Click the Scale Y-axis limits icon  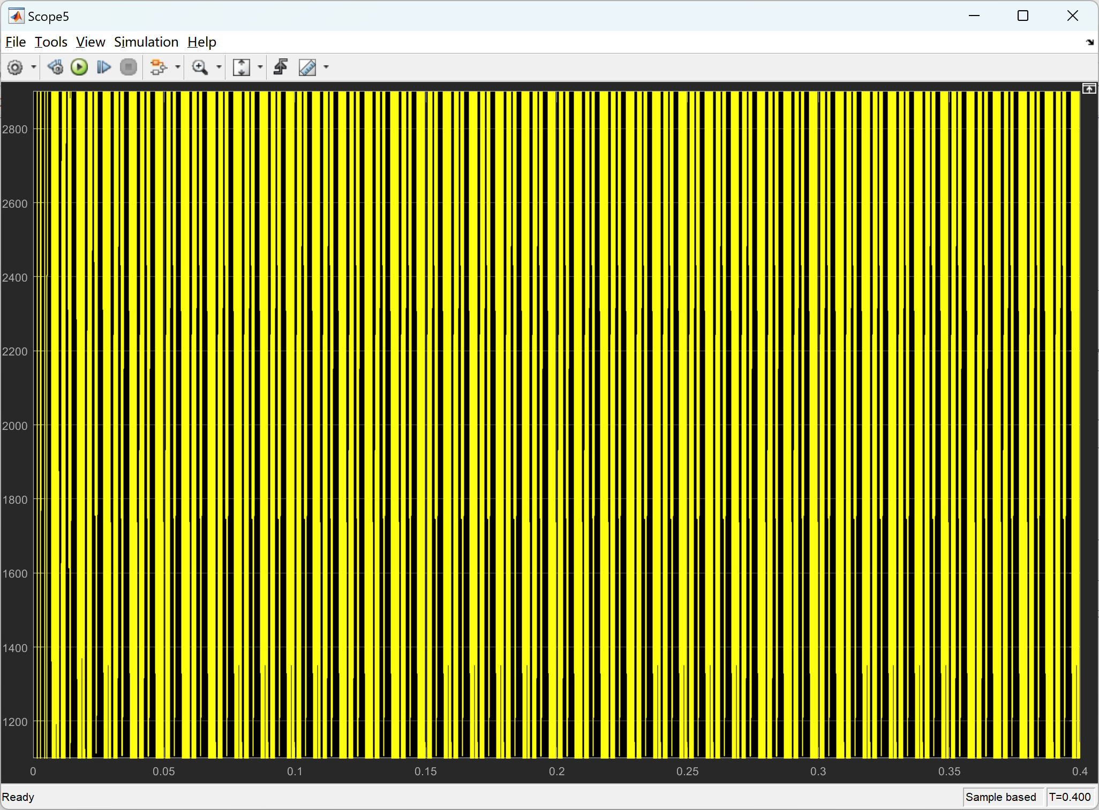pyautogui.click(x=242, y=67)
